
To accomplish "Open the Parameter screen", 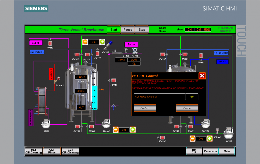I will [211, 151].
